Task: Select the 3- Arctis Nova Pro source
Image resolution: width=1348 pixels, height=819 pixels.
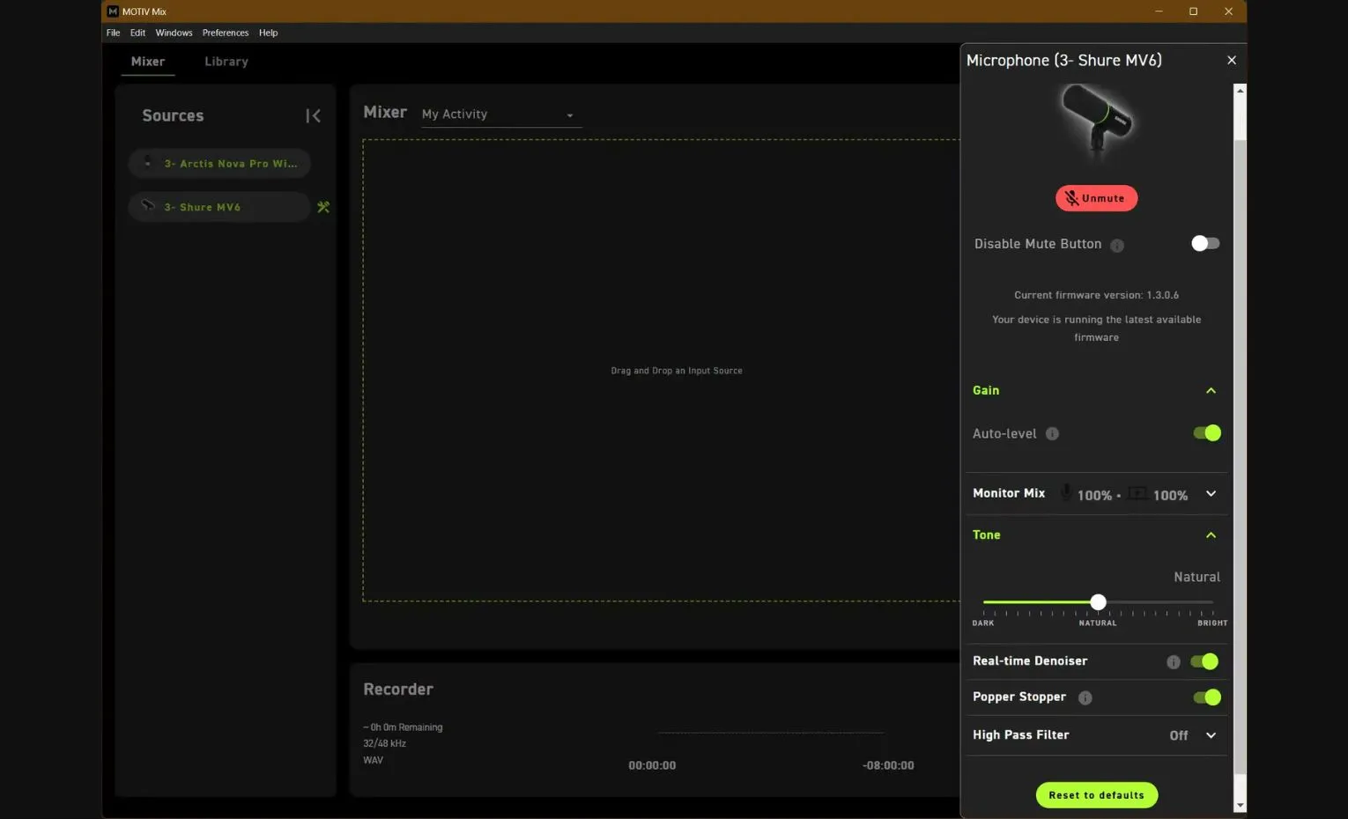Action: click(x=219, y=163)
